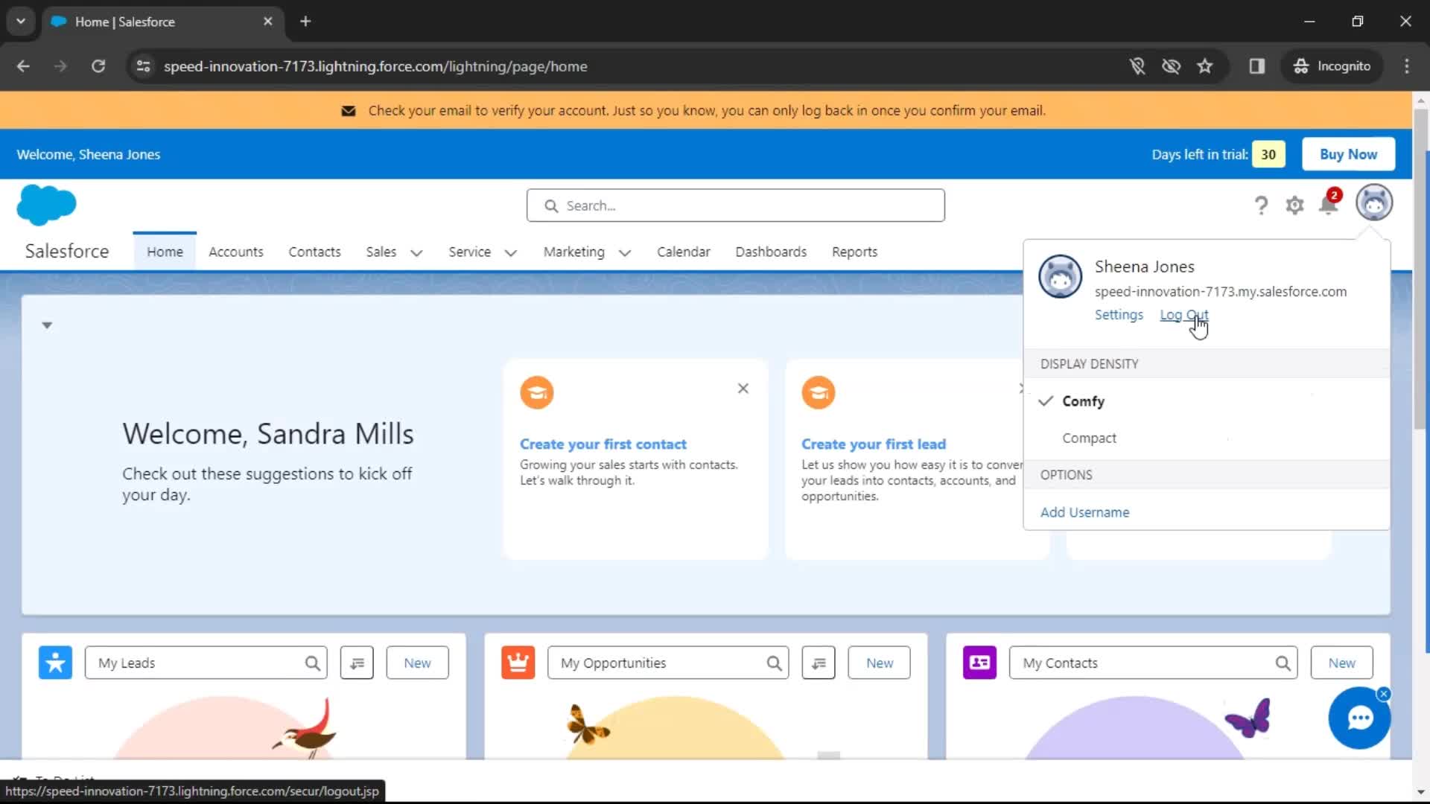Close the Home | Salesforce browser tab
This screenshot has width=1430, height=804.
[x=268, y=22]
